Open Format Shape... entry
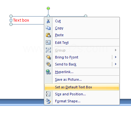Screen dimensions: 131x116 pos(82,101)
